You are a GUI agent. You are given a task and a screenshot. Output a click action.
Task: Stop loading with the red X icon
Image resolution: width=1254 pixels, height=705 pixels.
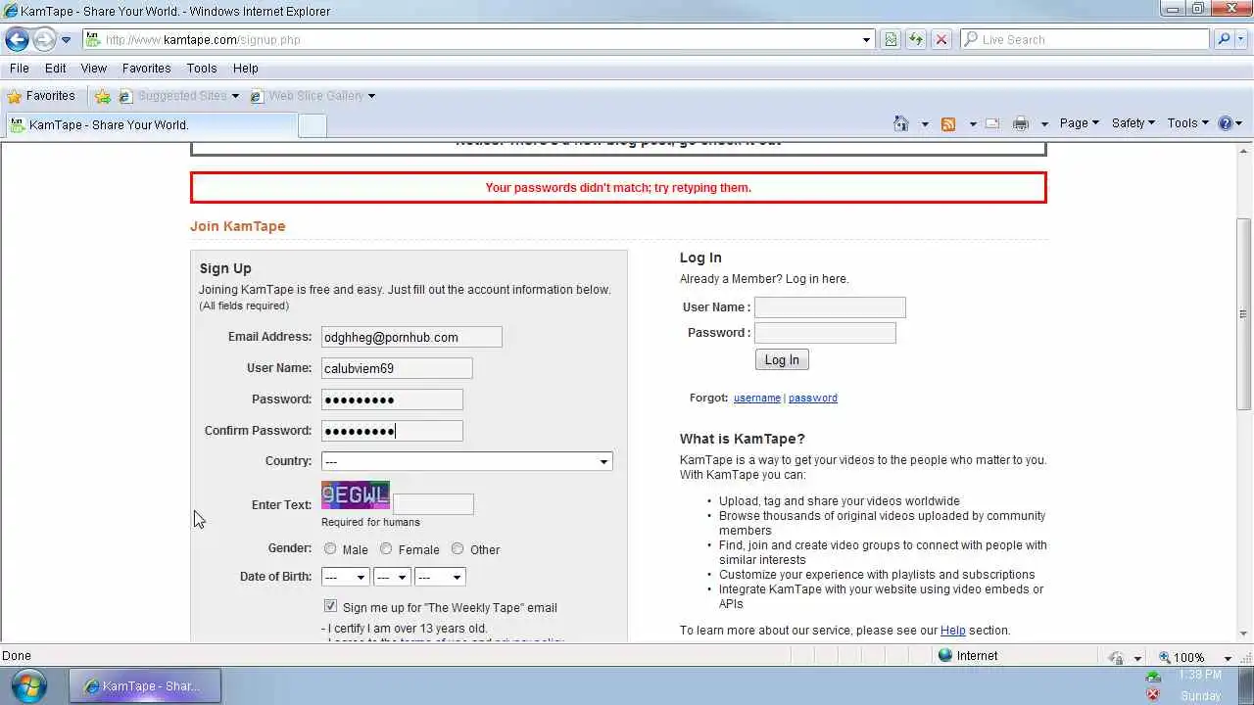point(941,40)
